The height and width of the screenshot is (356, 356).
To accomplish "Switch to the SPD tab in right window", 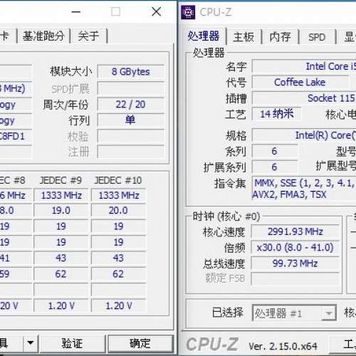I will click(317, 37).
